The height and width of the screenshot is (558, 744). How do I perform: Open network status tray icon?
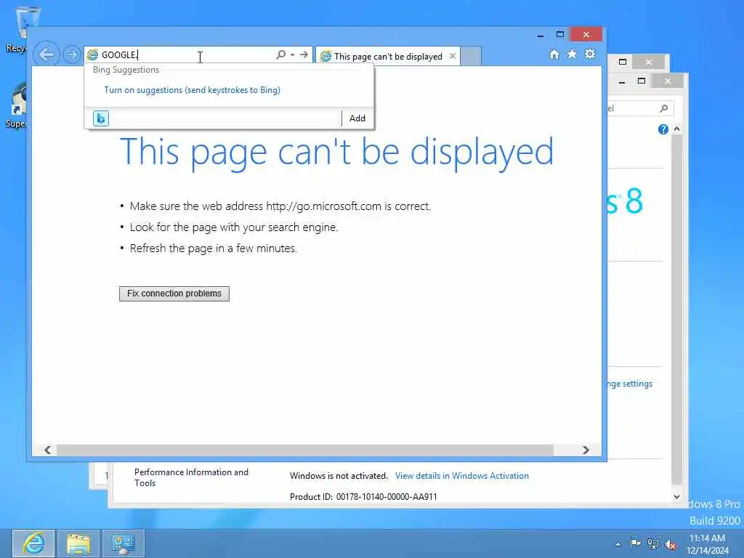pyautogui.click(x=653, y=544)
